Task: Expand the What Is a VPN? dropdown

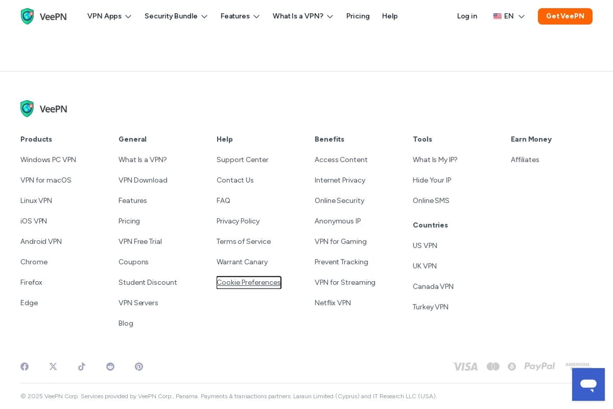Action: (303, 16)
